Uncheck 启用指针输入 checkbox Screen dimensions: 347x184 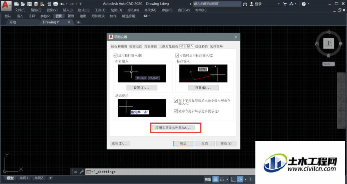(x=115, y=55)
